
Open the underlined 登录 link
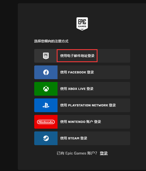tap(104, 153)
